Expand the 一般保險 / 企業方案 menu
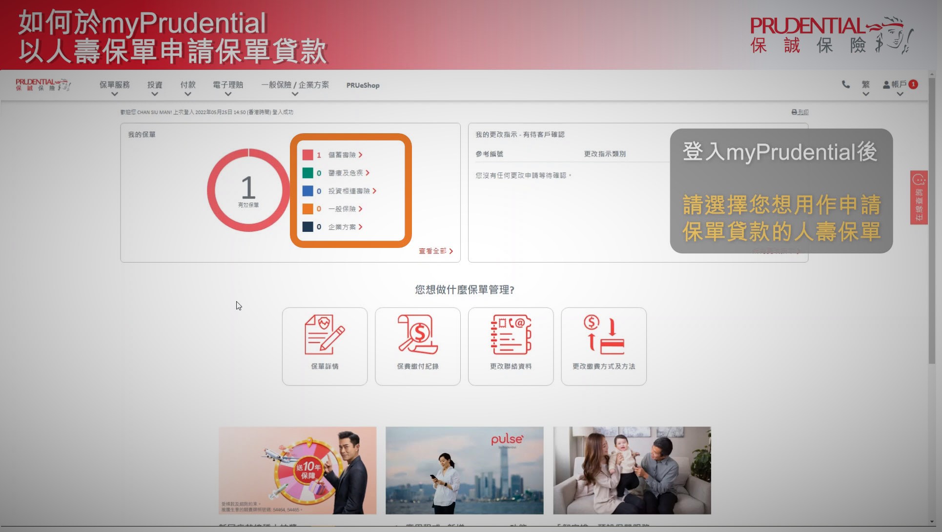Image resolution: width=942 pixels, height=532 pixels. click(295, 88)
